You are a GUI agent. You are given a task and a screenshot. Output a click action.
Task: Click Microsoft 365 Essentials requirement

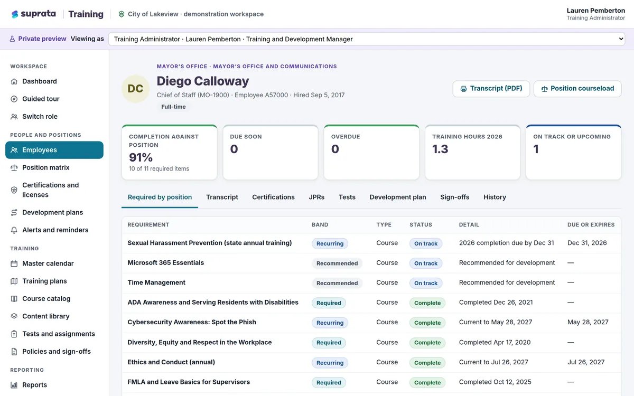click(165, 263)
